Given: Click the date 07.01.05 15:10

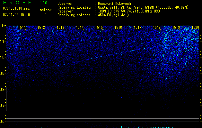Looking at the screenshot, I should click(16, 15).
